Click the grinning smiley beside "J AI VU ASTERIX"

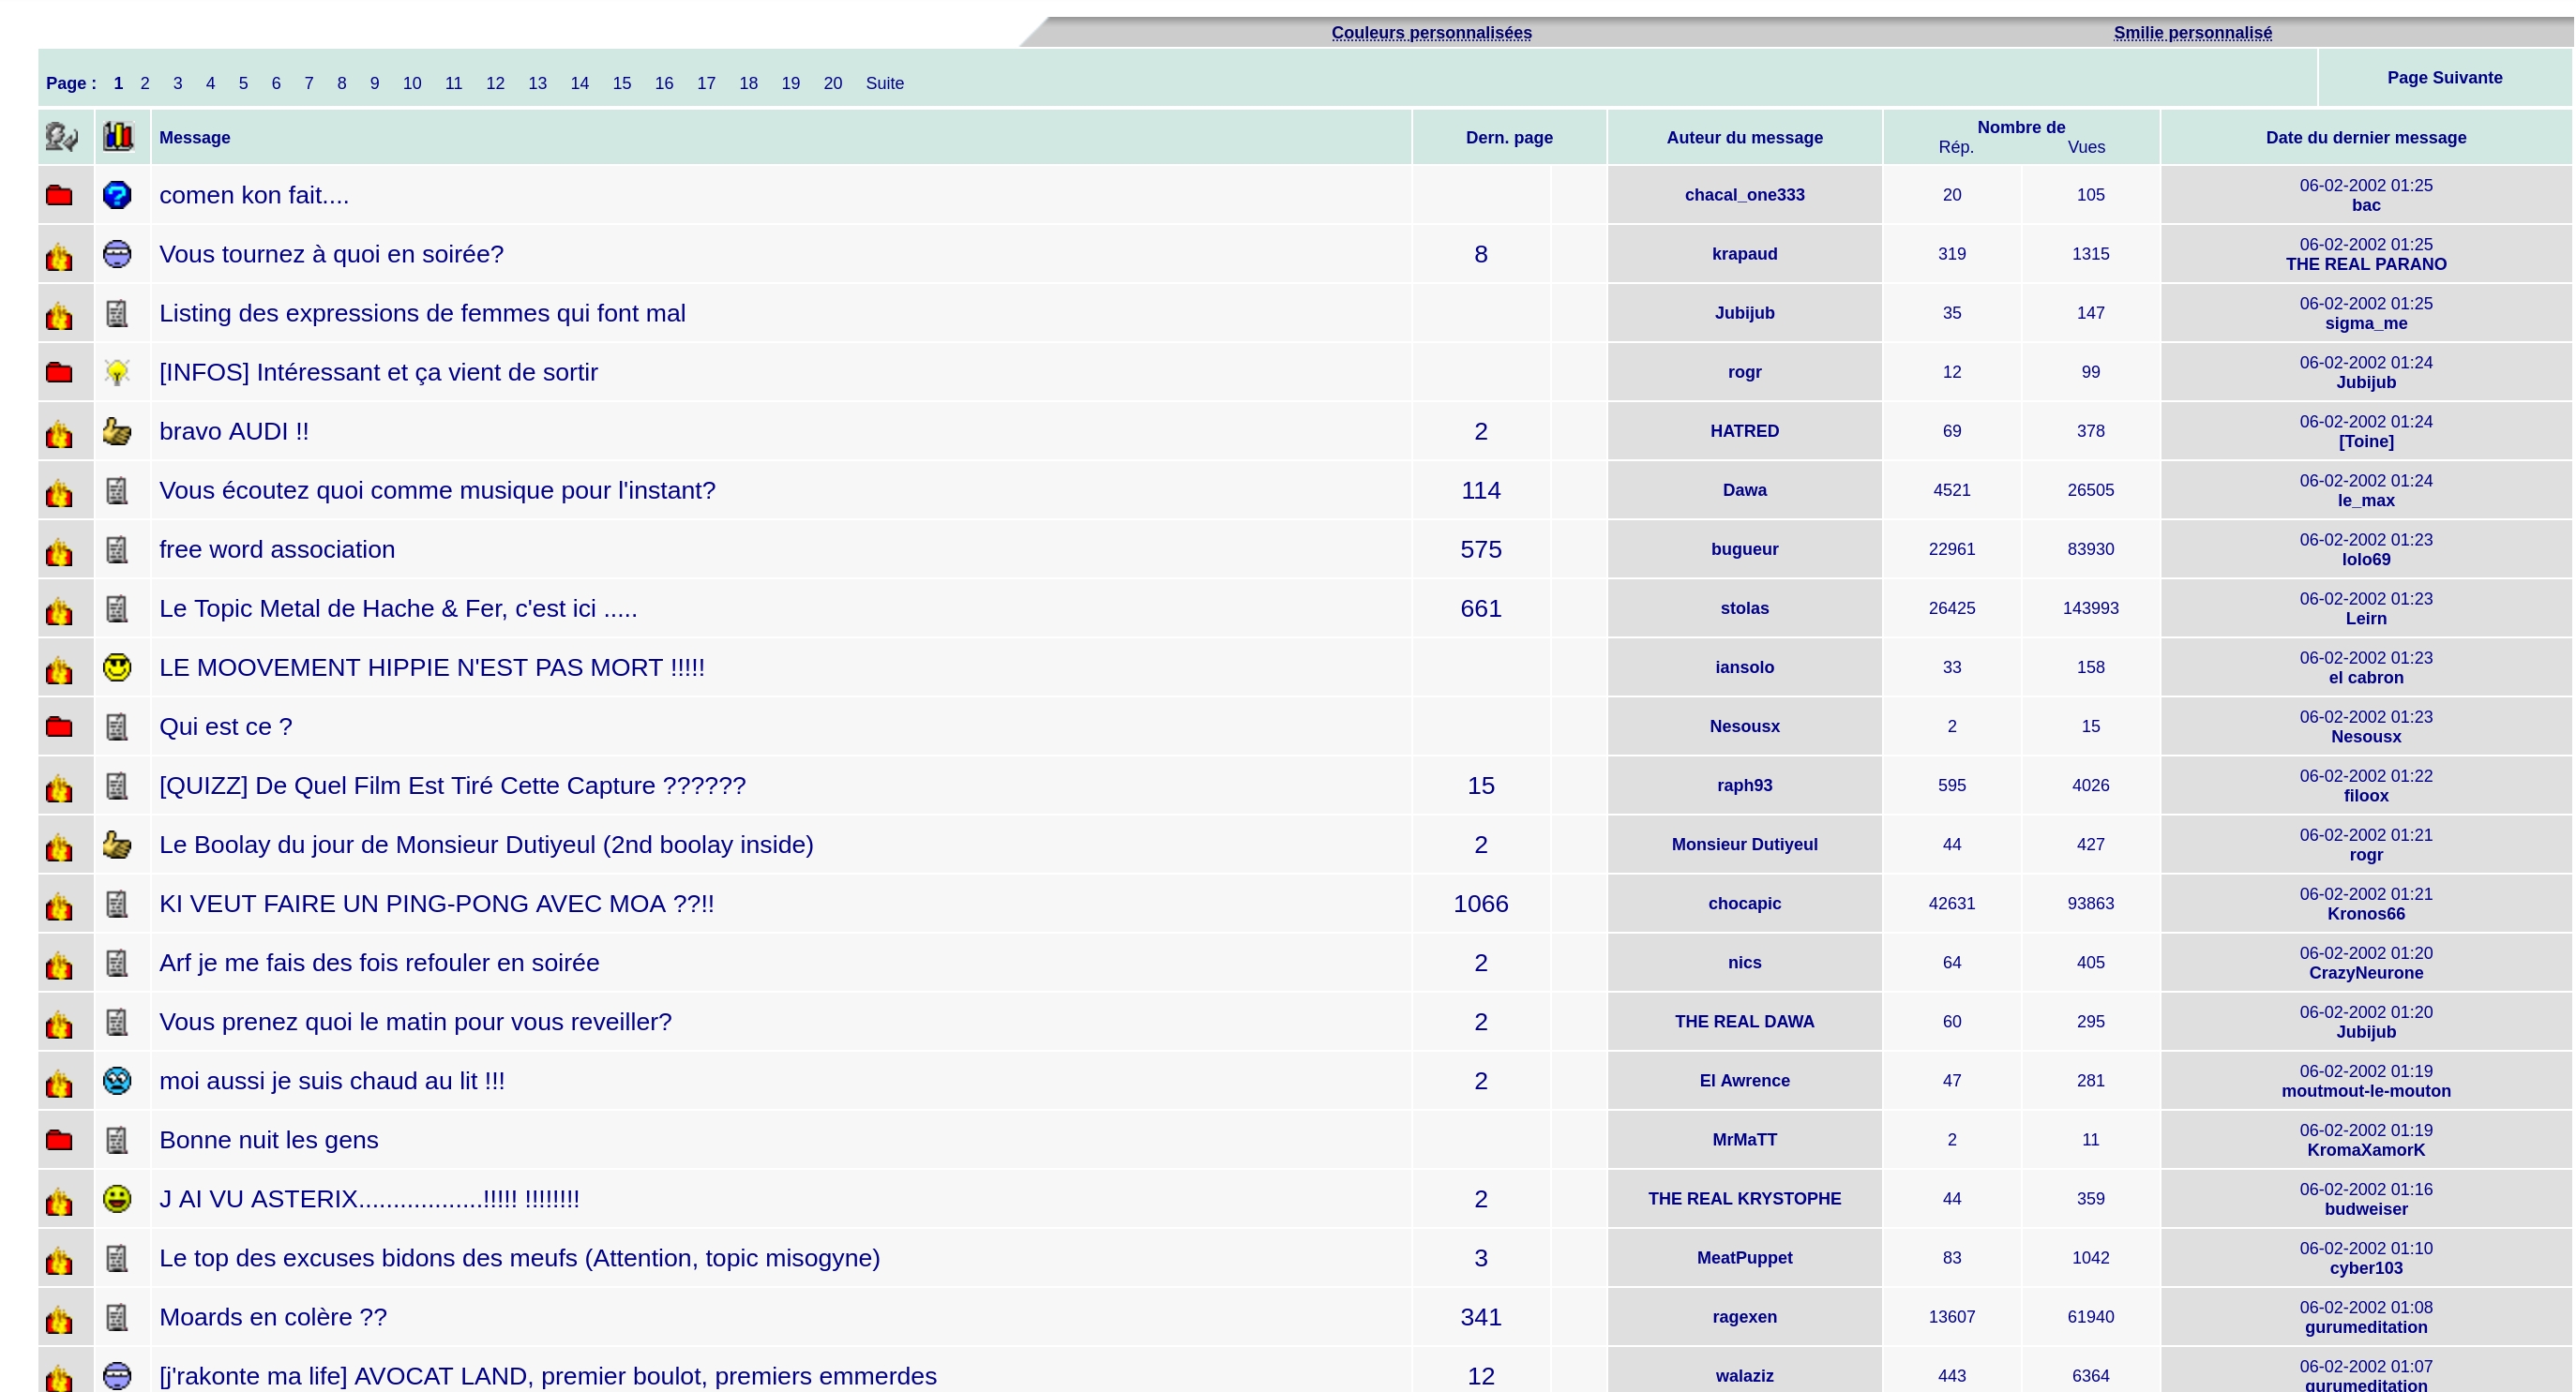click(x=117, y=1198)
